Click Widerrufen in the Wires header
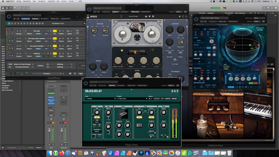279x157 pixels. tap(135, 12)
